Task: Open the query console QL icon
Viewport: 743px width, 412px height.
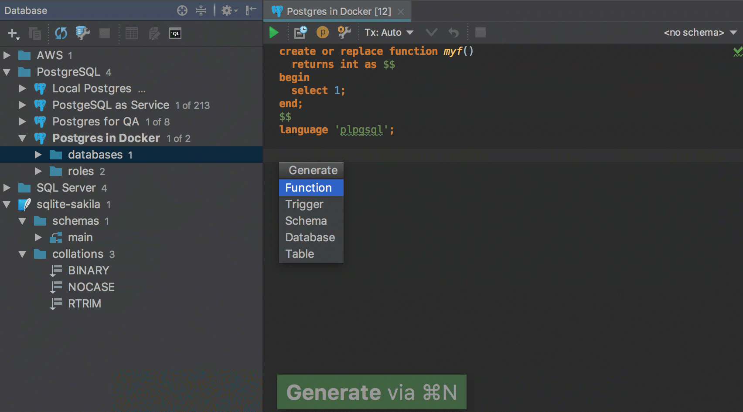Action: coord(175,34)
